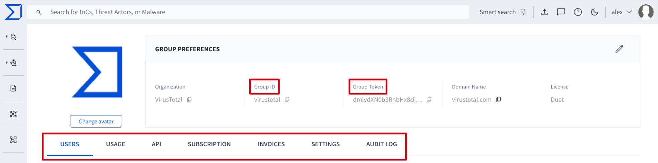Open the user profile avatar
The image size is (658, 163).
tap(646, 12)
